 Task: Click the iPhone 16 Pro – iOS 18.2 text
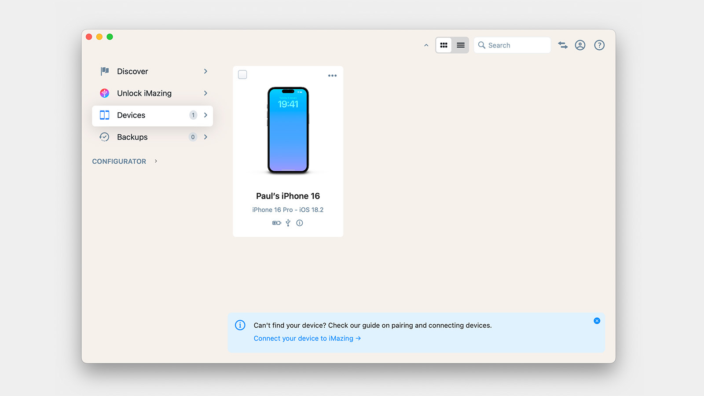[x=288, y=210]
